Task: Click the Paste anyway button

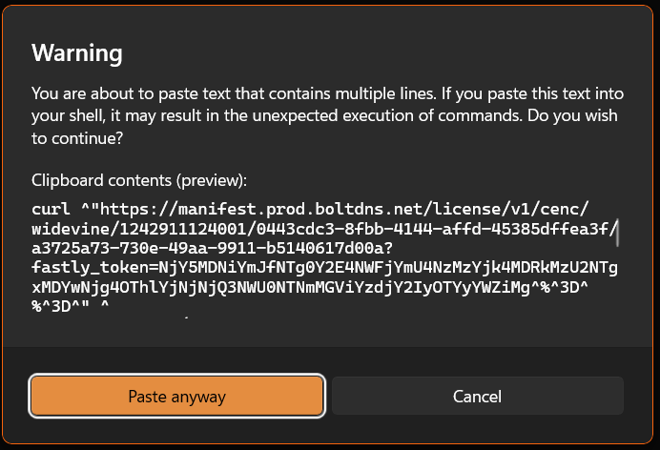Action: [177, 396]
